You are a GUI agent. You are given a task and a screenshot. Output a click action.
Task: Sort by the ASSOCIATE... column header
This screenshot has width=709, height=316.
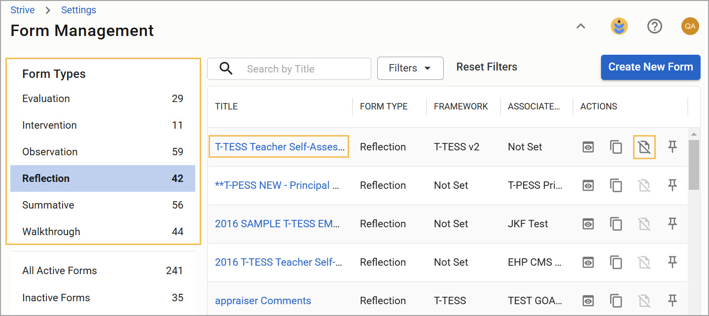(534, 106)
